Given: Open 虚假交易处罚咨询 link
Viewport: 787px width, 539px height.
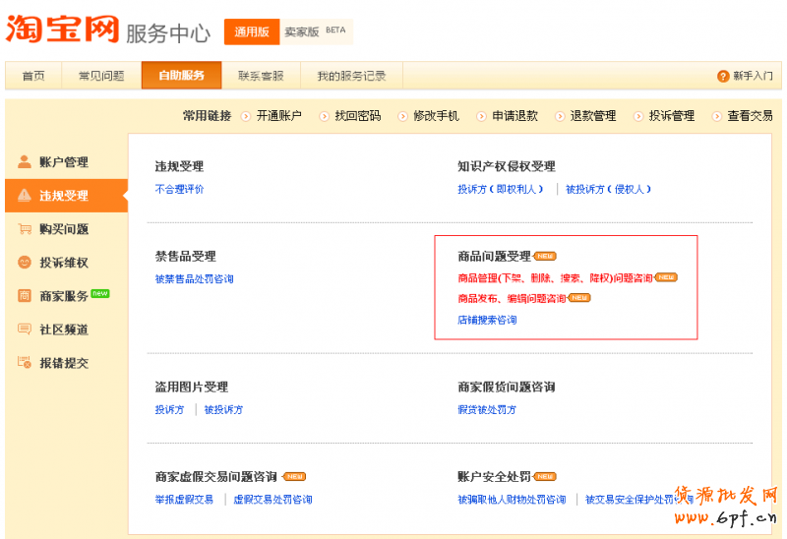Looking at the screenshot, I should 273,500.
